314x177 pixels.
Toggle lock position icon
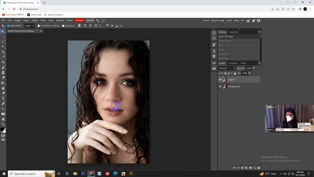click(x=232, y=73)
